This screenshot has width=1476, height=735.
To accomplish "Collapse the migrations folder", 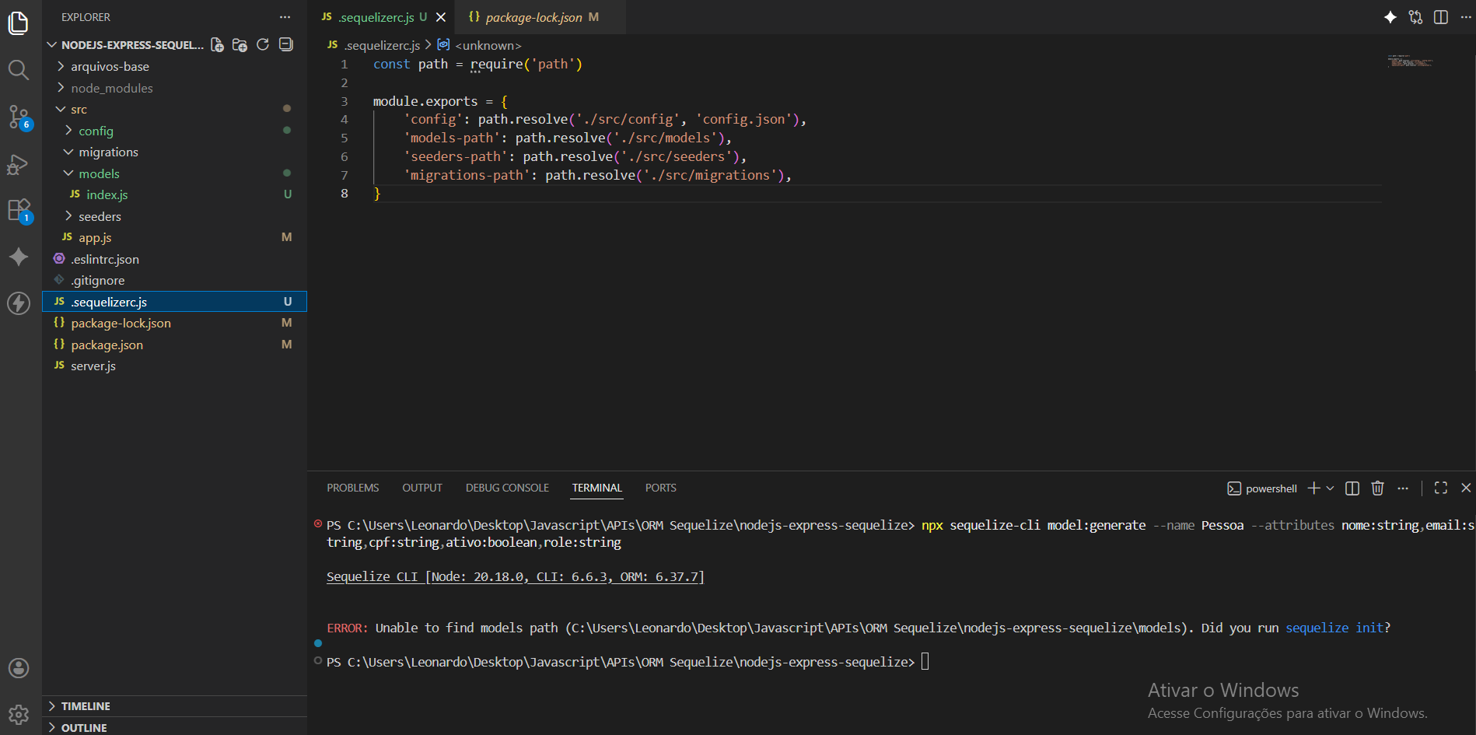I will [108, 152].
